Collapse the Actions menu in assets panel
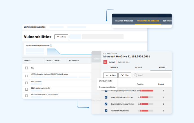This screenshot has height=123, width=194. pos(111,75)
